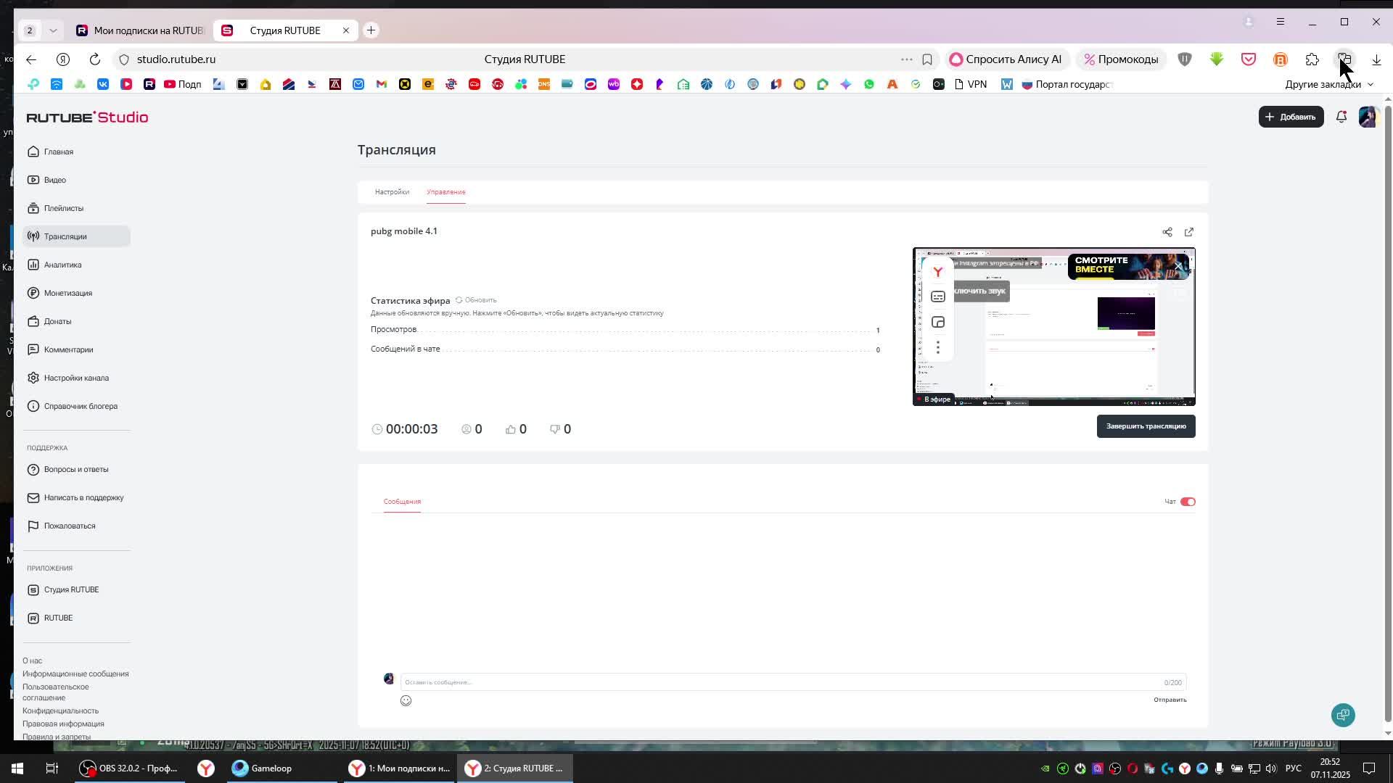The width and height of the screenshot is (1393, 783).
Task: Open Аналитика in the sidebar
Action: coord(62,265)
